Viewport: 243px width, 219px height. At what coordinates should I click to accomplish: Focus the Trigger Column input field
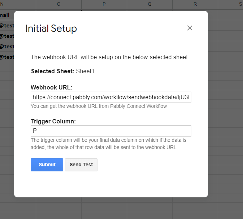point(111,131)
